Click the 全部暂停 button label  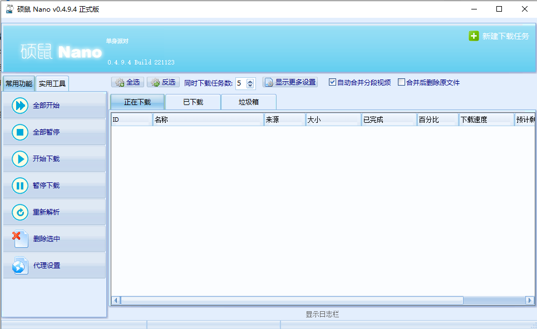46,132
